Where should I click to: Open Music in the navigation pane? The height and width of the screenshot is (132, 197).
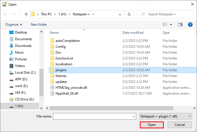pos(19,52)
